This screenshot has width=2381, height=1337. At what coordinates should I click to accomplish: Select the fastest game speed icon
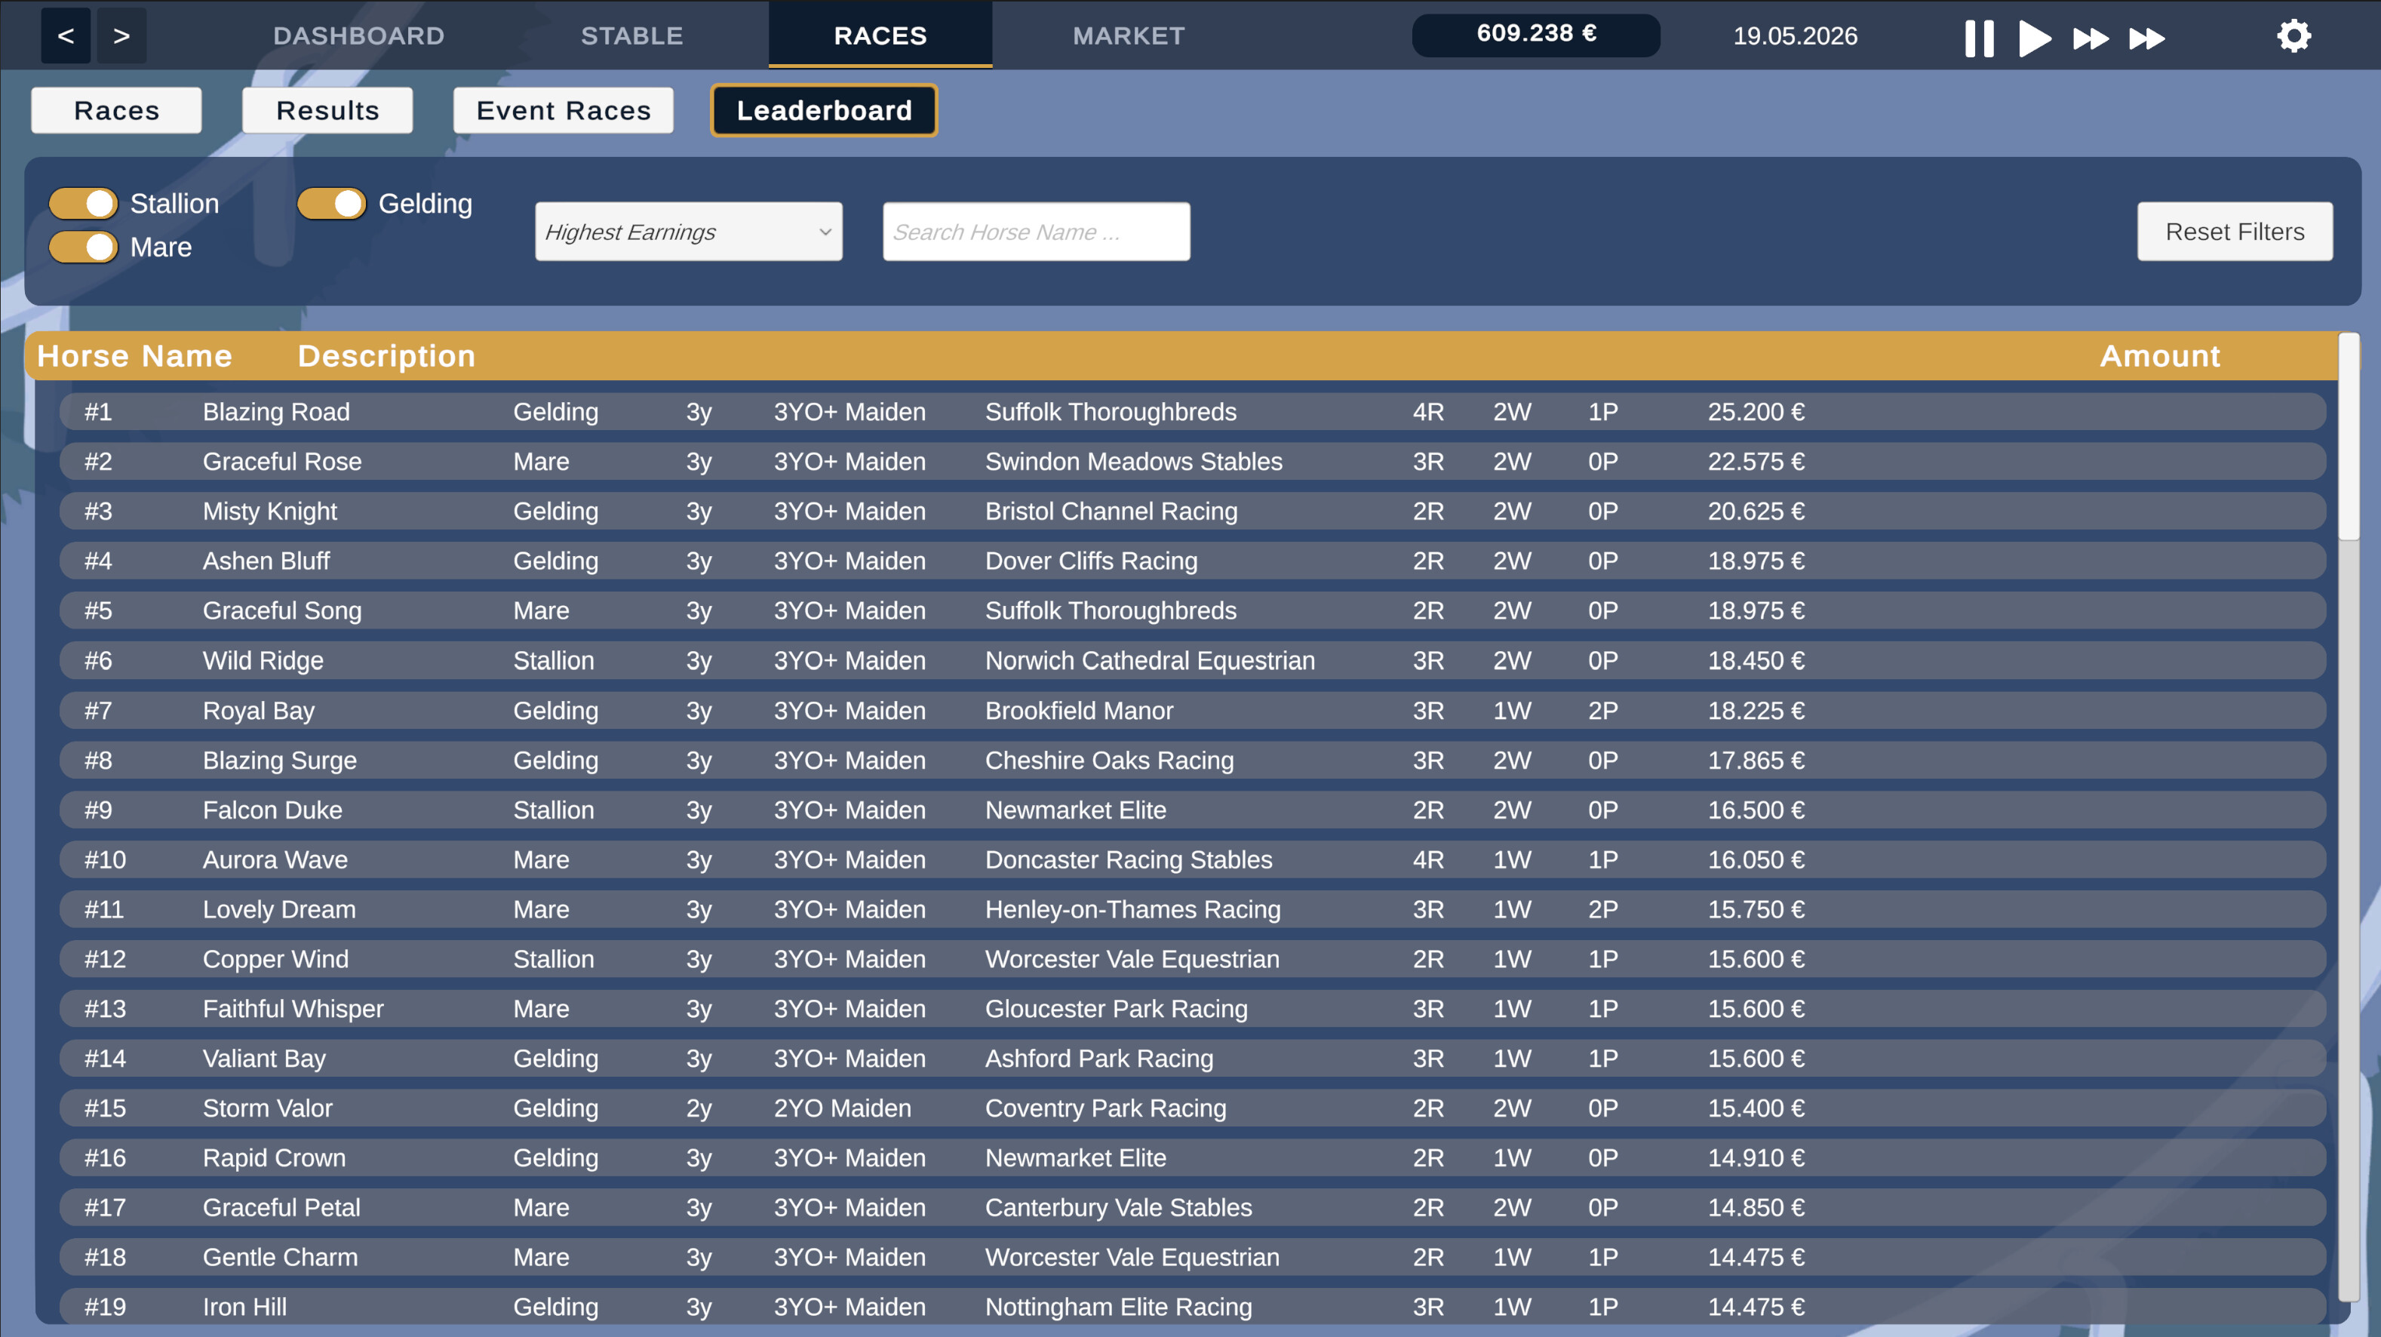2148,37
